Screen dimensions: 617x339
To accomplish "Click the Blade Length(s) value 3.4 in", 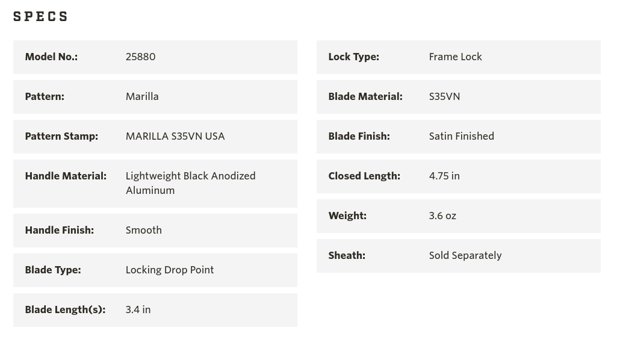I will [x=138, y=310].
